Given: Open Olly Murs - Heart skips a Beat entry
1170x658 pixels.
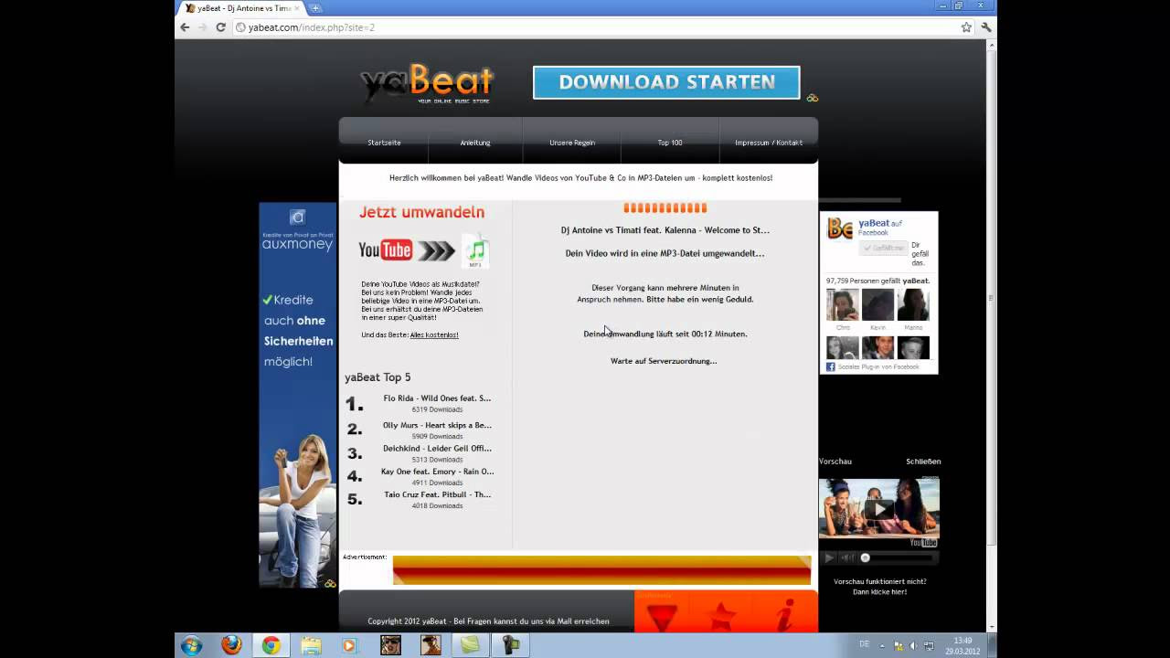Looking at the screenshot, I should tap(437, 425).
